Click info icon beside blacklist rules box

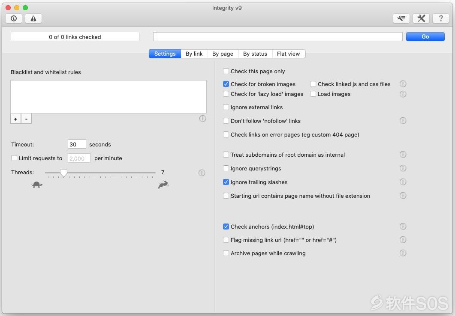[x=202, y=119]
